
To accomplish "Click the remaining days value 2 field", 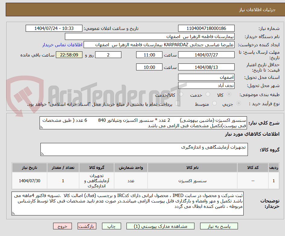I will coord(109,55).
